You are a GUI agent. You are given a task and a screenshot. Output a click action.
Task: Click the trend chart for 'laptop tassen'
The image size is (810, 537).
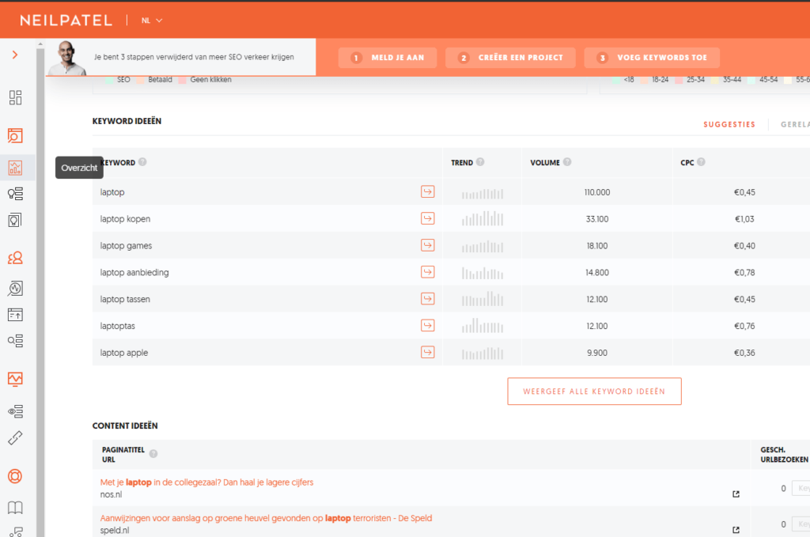pyautogui.click(x=483, y=299)
